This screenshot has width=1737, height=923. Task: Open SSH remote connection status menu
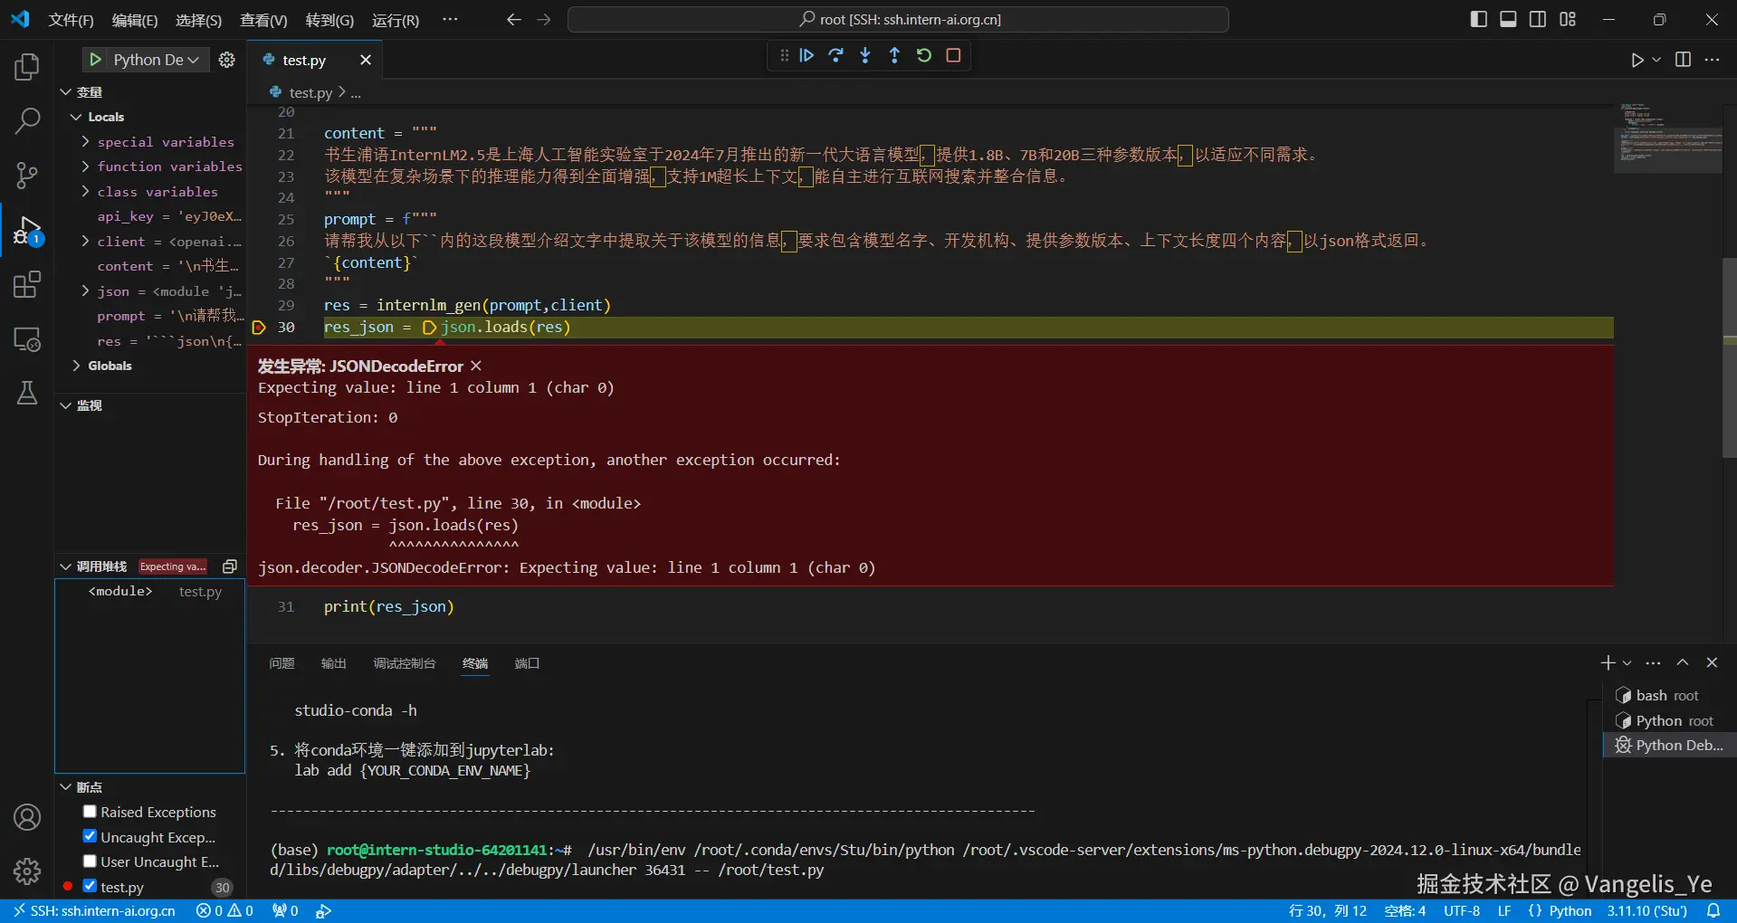[x=94, y=911]
